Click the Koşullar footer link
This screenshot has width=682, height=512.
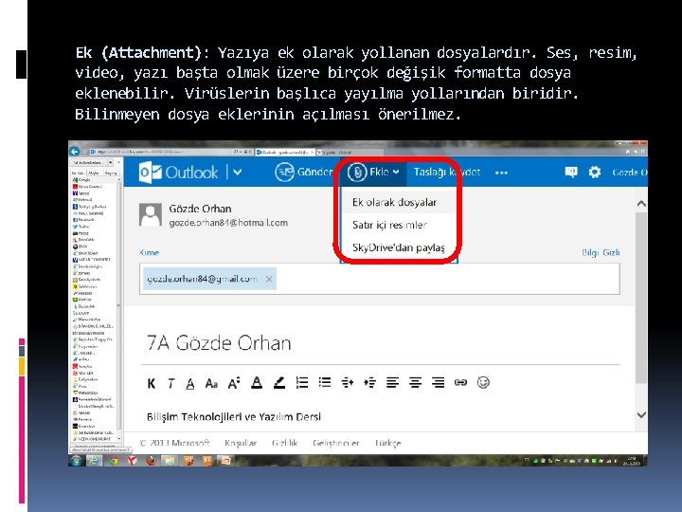pos(241,443)
